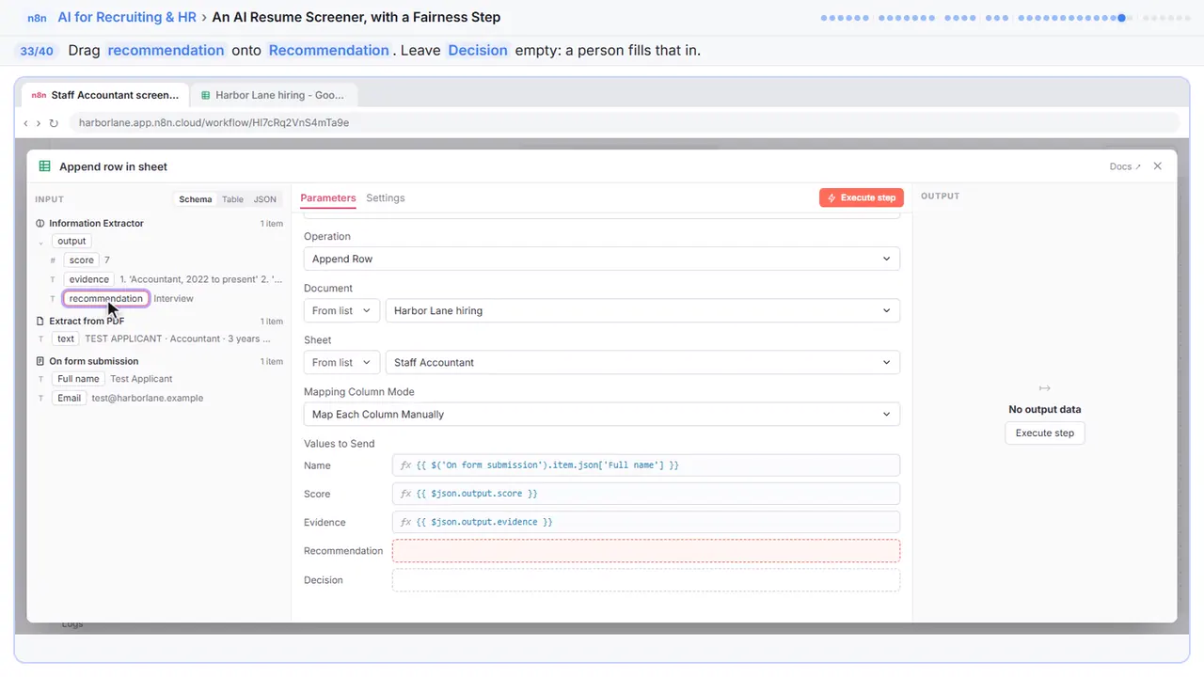Select the Full name field pill
This screenshot has width=1204, height=677.
79,379
